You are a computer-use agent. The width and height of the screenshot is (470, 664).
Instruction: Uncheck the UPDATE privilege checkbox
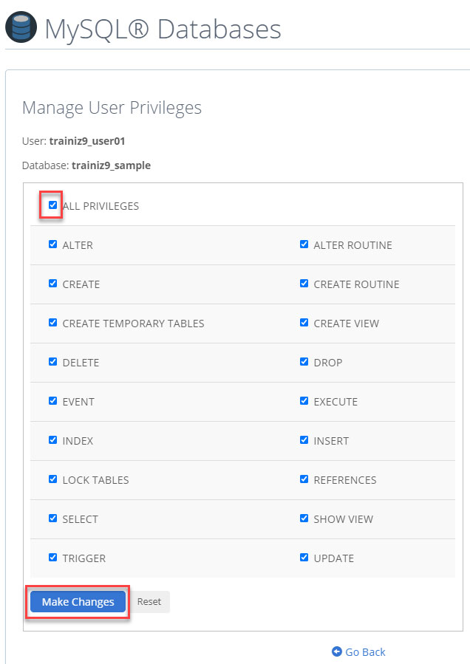(304, 558)
